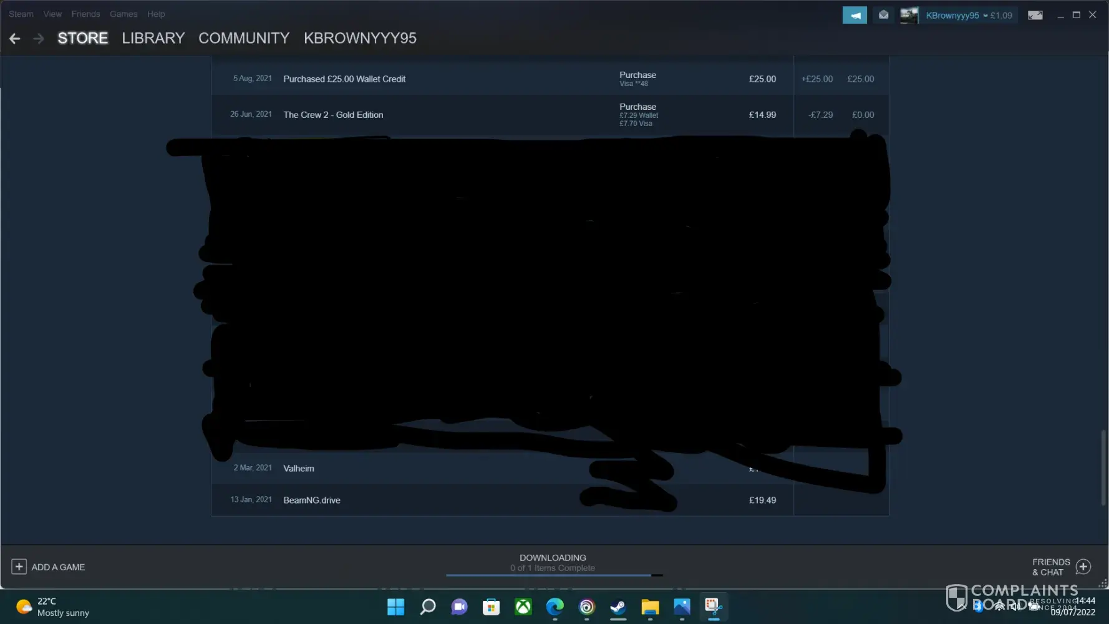Viewport: 1109px width, 624px height.
Task: Click the BeamNG.drive purchase entry
Action: pos(311,500)
